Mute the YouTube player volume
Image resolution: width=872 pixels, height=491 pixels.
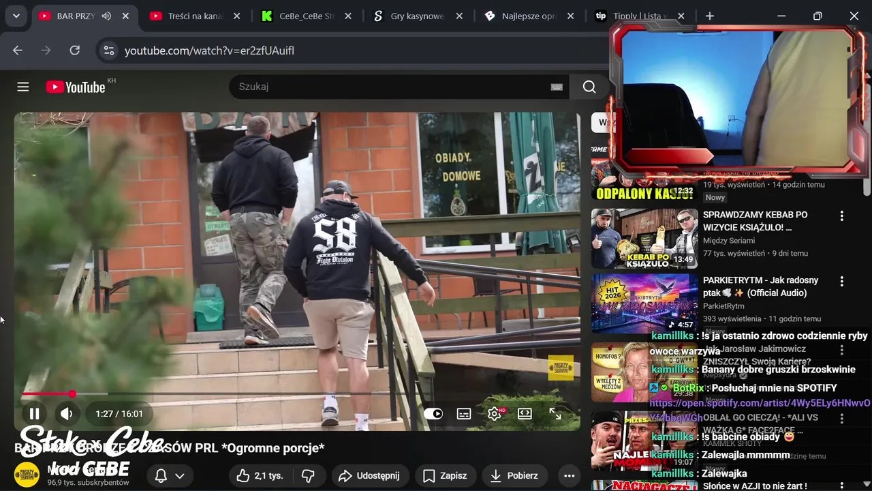[x=66, y=413]
